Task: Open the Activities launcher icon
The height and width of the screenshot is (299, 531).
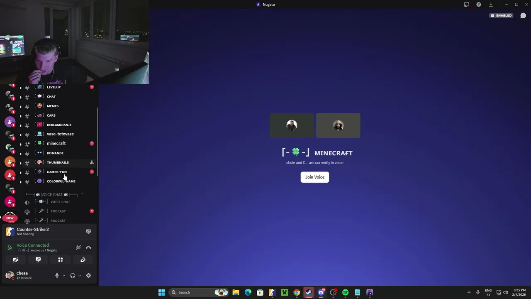Action: pyautogui.click(x=61, y=260)
